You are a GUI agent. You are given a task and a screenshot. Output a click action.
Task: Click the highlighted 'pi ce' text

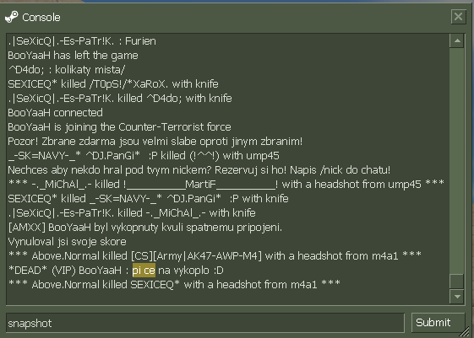(x=144, y=271)
